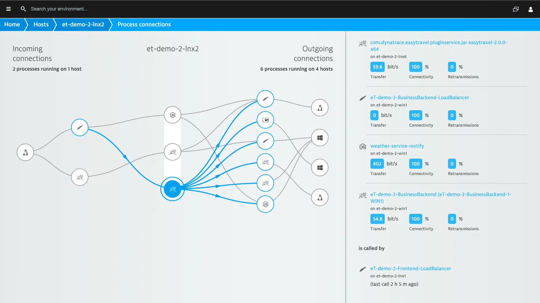Click the user account icon
Screen dimensions: 540x303
tap(530, 9)
